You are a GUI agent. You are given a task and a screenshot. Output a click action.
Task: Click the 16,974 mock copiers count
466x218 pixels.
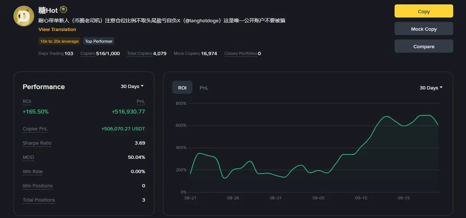[x=209, y=53]
